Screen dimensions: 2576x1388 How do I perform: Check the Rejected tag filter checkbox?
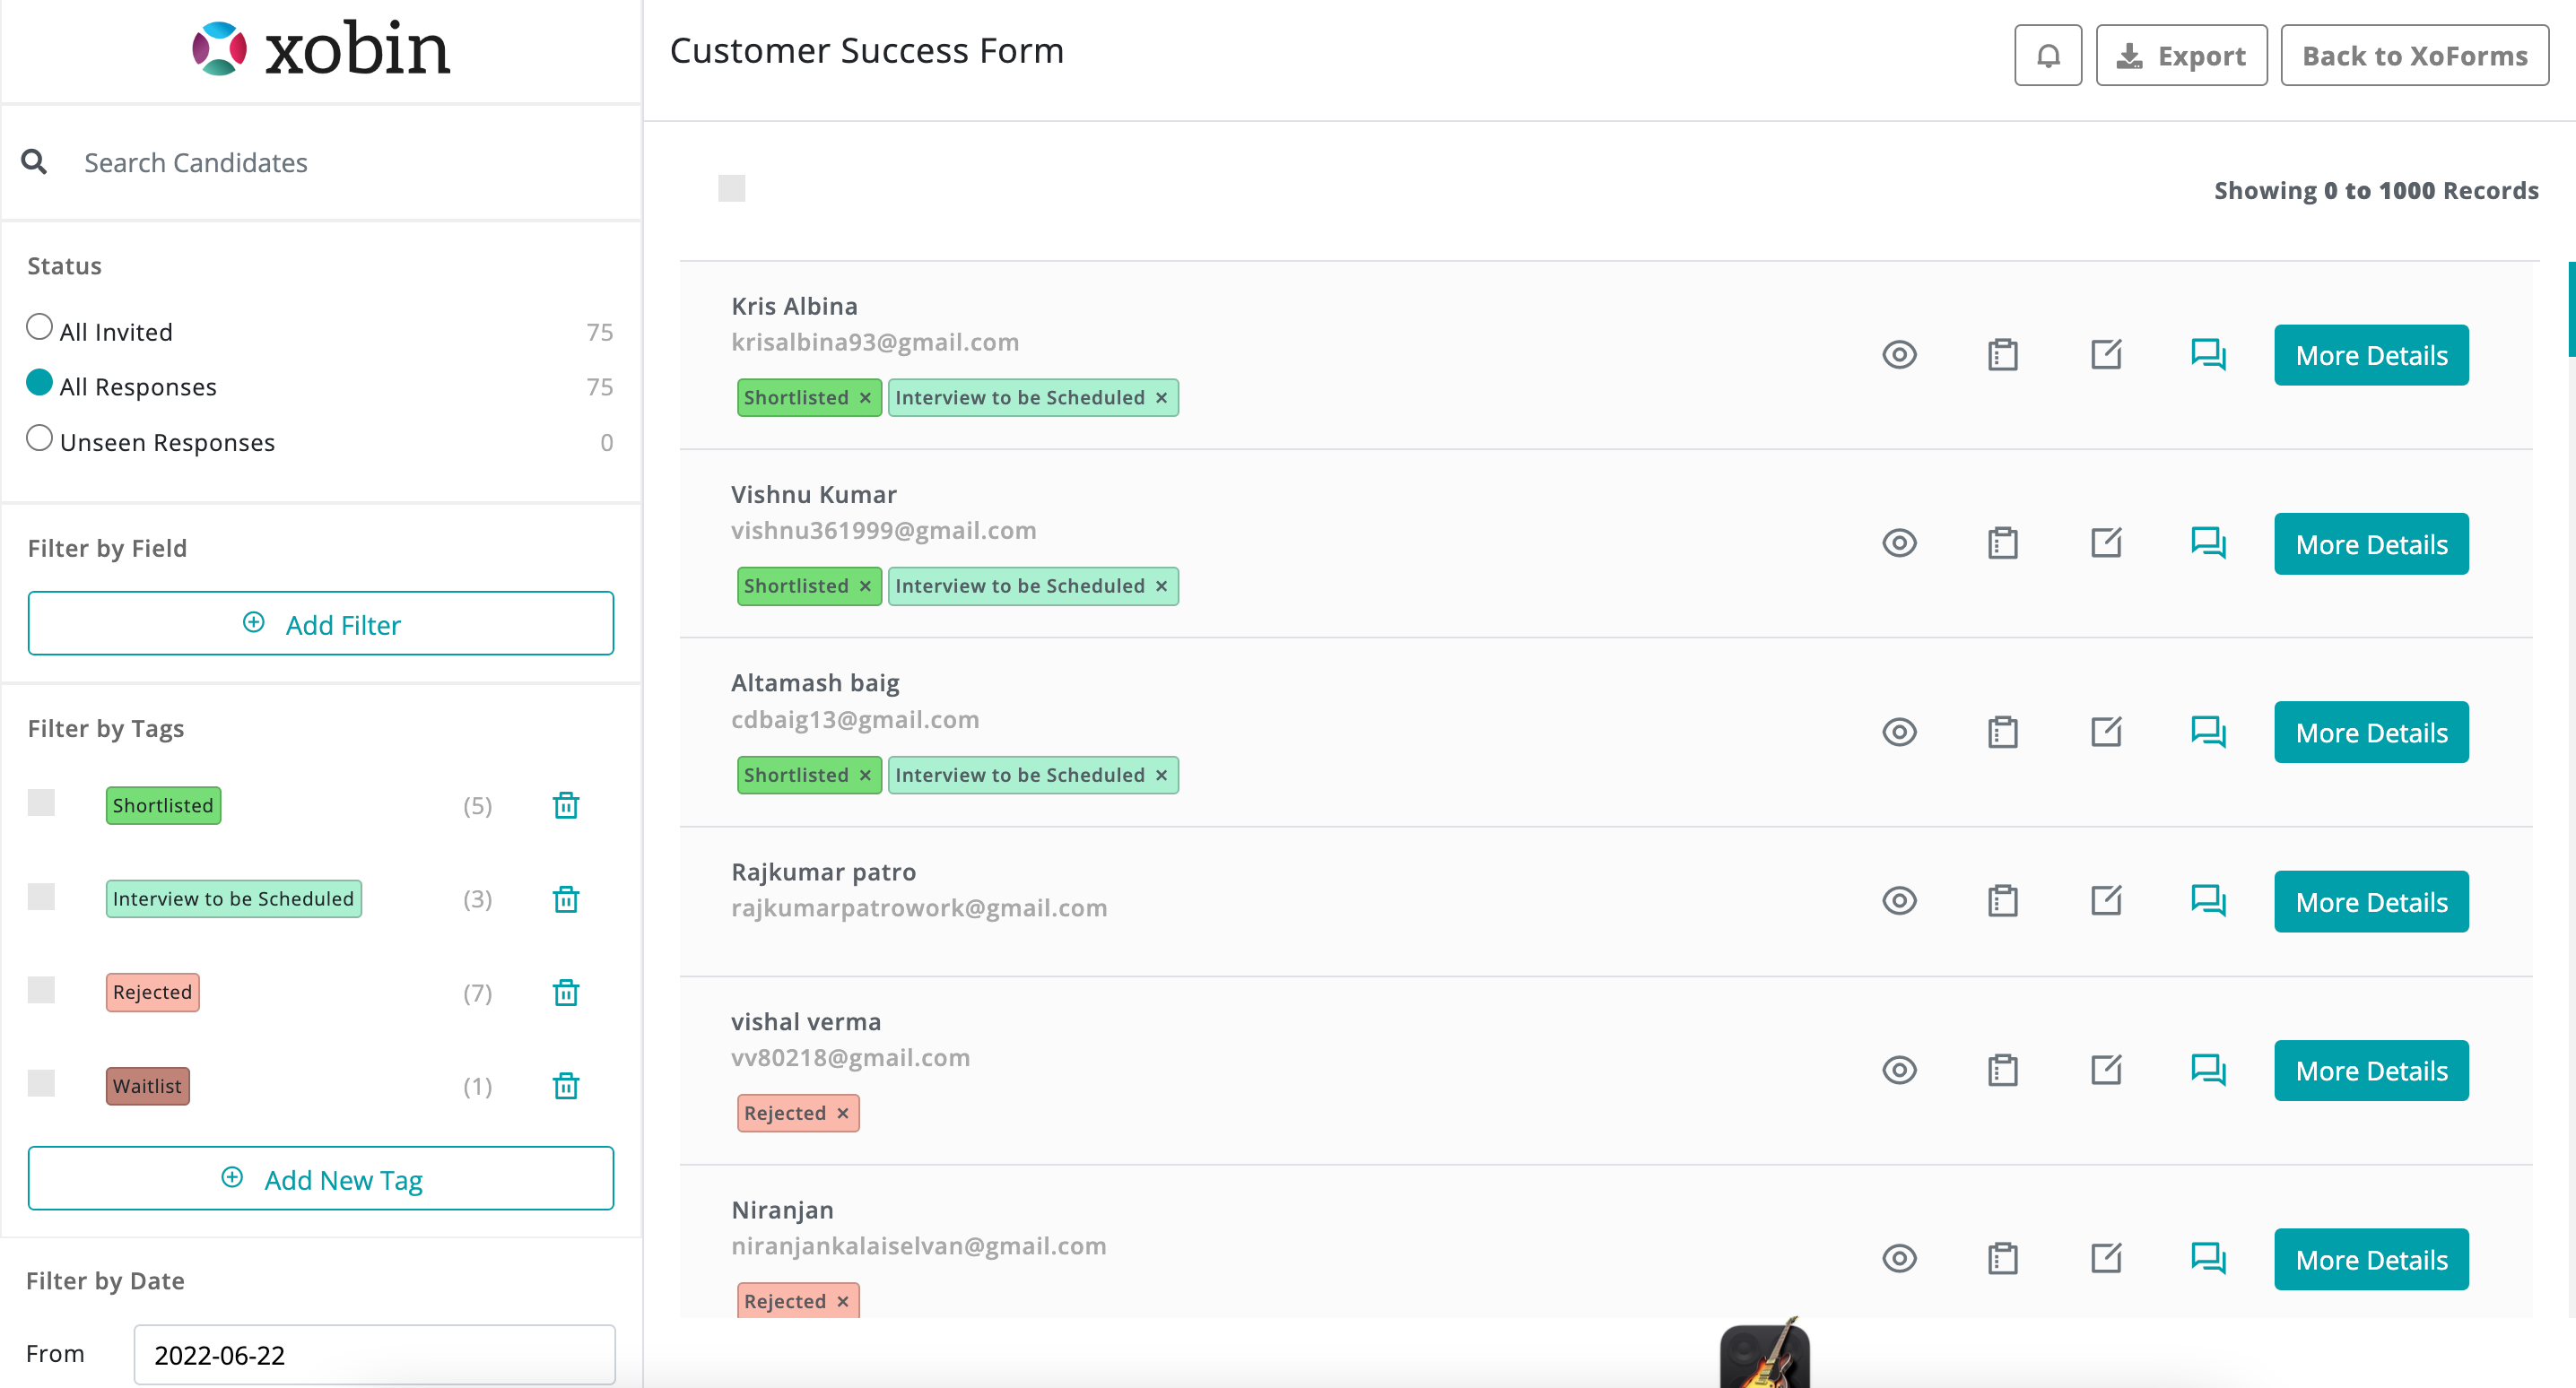pos(41,990)
